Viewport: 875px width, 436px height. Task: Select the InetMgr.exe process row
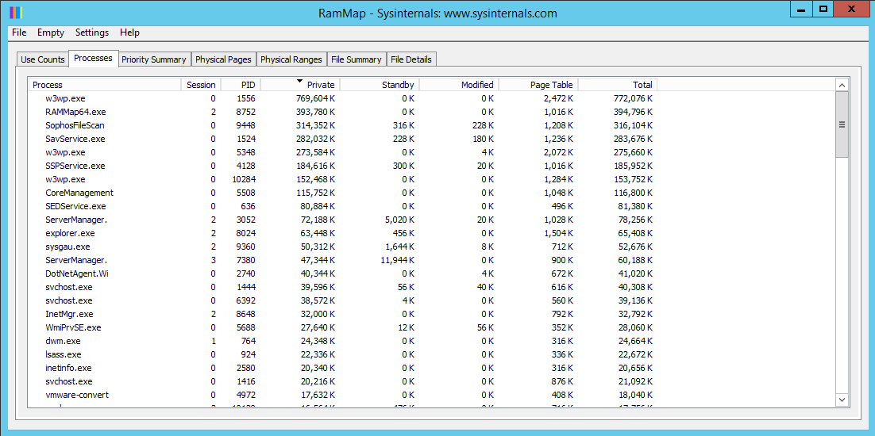(343, 314)
